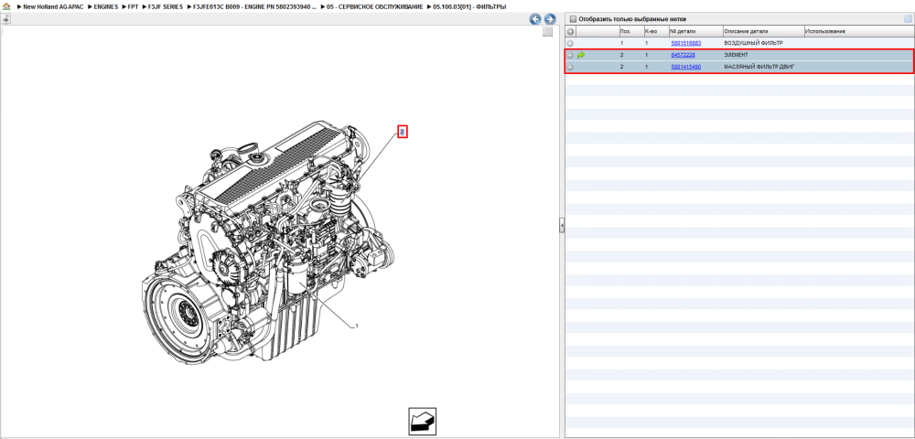This screenshot has height=439, width=915.
Task: Click the plus icon on the ВОЗДУШНЫЙ ФИЛЬТР row
Action: (570, 43)
